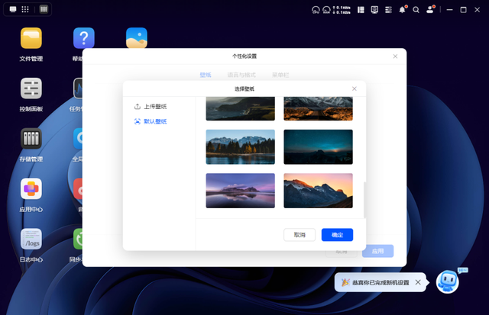Open the photo gallery app icon on desktop

[x=137, y=37]
